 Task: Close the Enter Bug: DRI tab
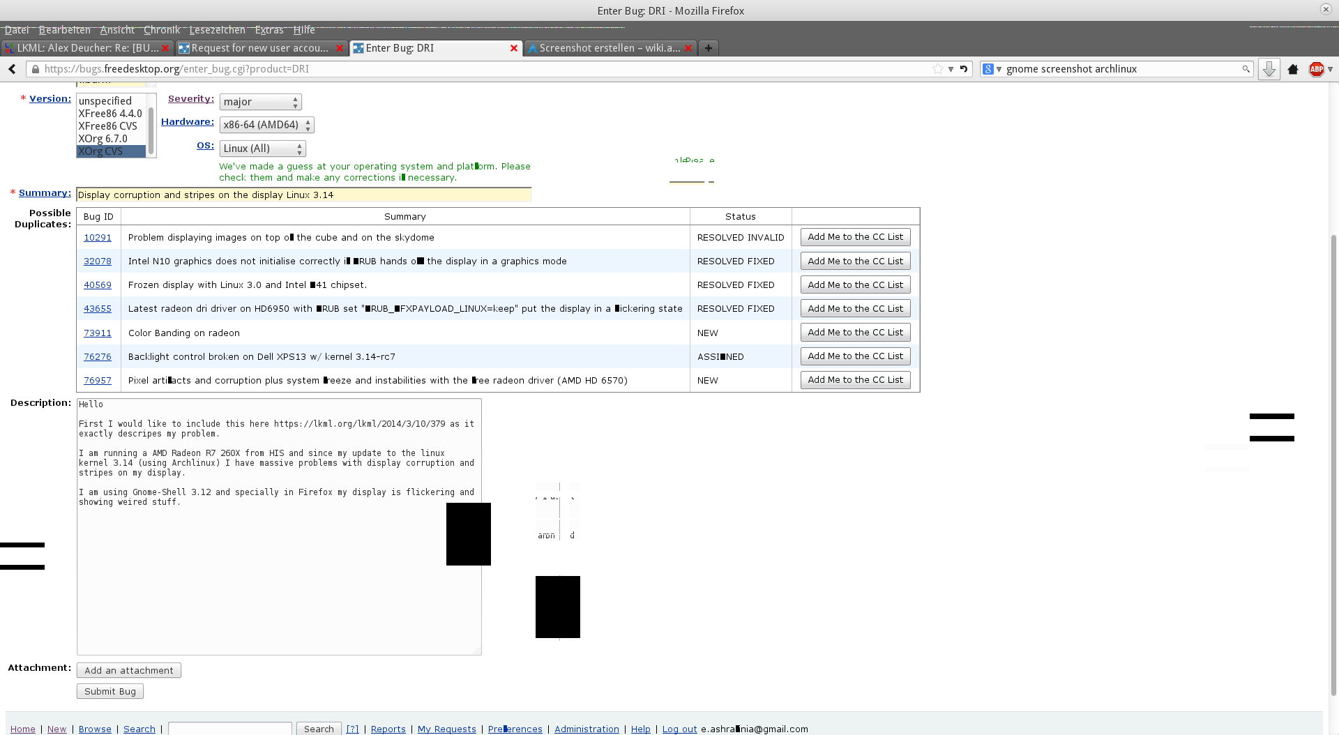[x=514, y=48]
